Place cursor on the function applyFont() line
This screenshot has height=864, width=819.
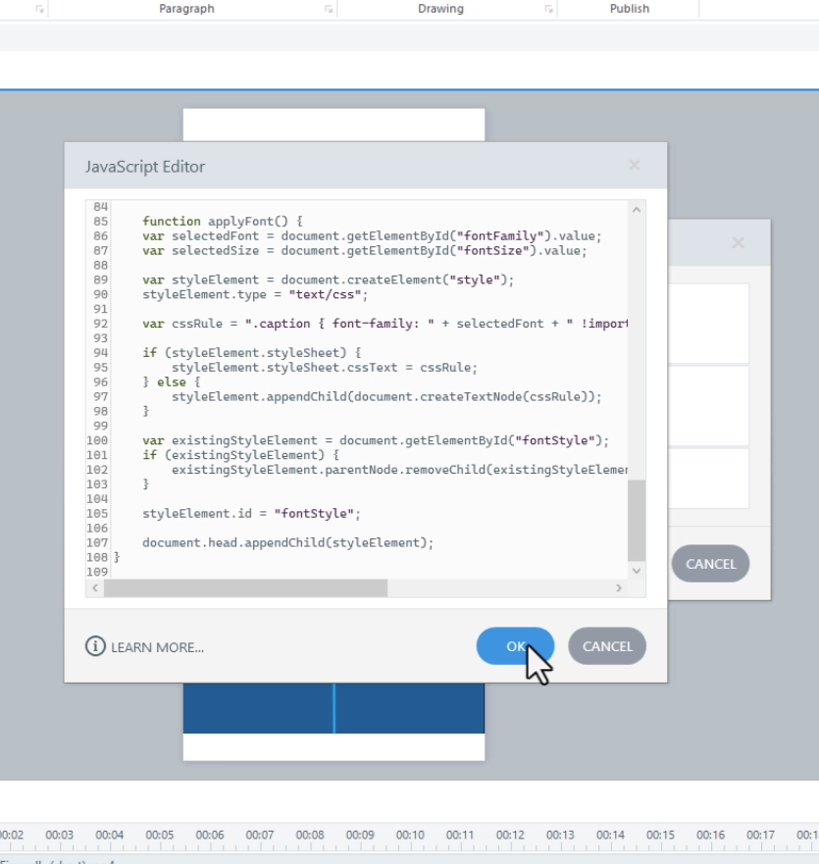pos(223,222)
